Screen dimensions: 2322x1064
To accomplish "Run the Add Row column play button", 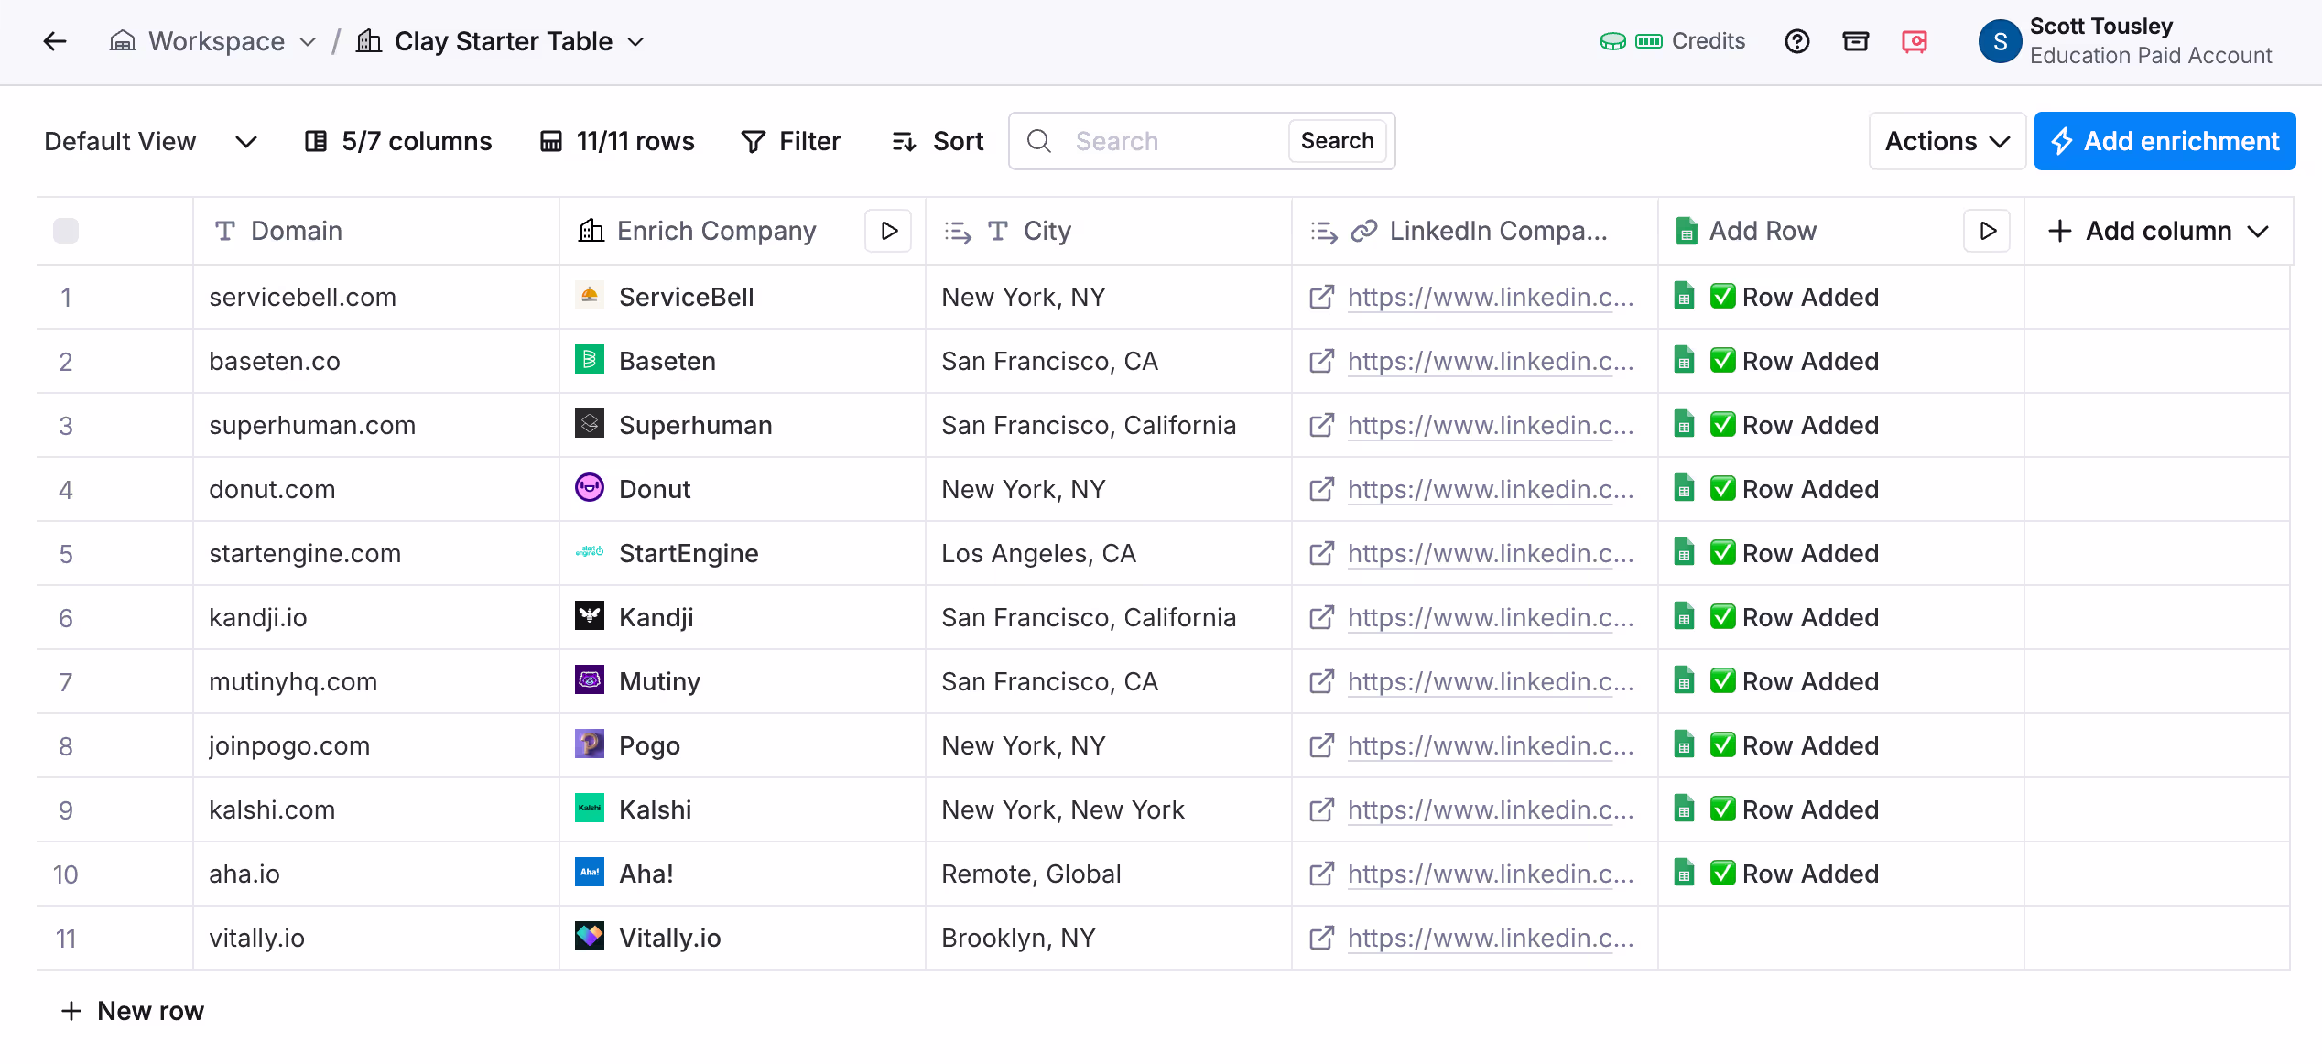I will coord(1987,231).
